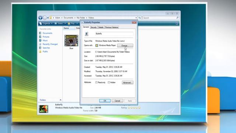
Task: Open Public folder in Favorite Links
Action: coord(45,51)
